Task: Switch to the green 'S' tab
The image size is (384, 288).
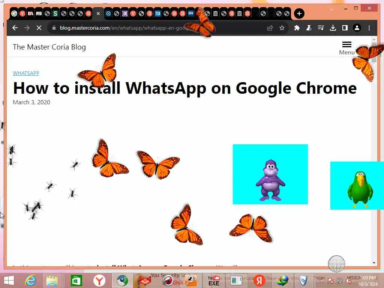Action: [x=55, y=13]
